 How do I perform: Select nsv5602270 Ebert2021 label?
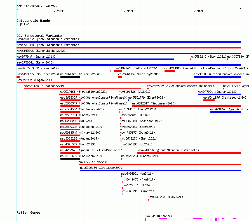[139, 138]
